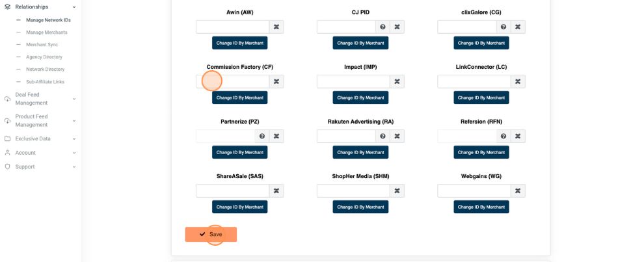The image size is (631, 262).
Task: Clear the Awin (AW) ID field icon
Action: [x=276, y=27]
